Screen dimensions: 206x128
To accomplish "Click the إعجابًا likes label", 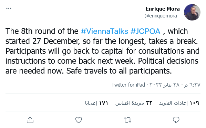I will pos(91,103).
